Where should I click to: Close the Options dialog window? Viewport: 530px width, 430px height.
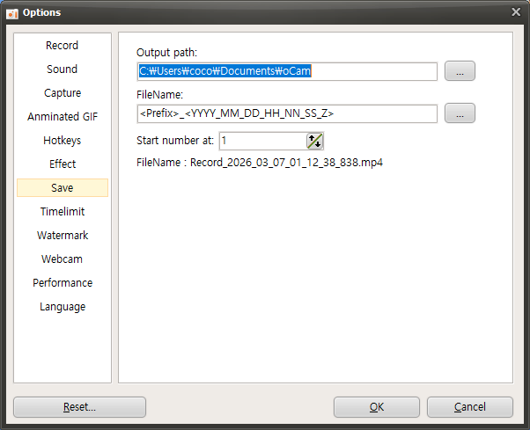516,11
